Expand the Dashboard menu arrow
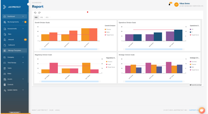The width and height of the screenshot is (208, 114). click(x=23, y=16)
